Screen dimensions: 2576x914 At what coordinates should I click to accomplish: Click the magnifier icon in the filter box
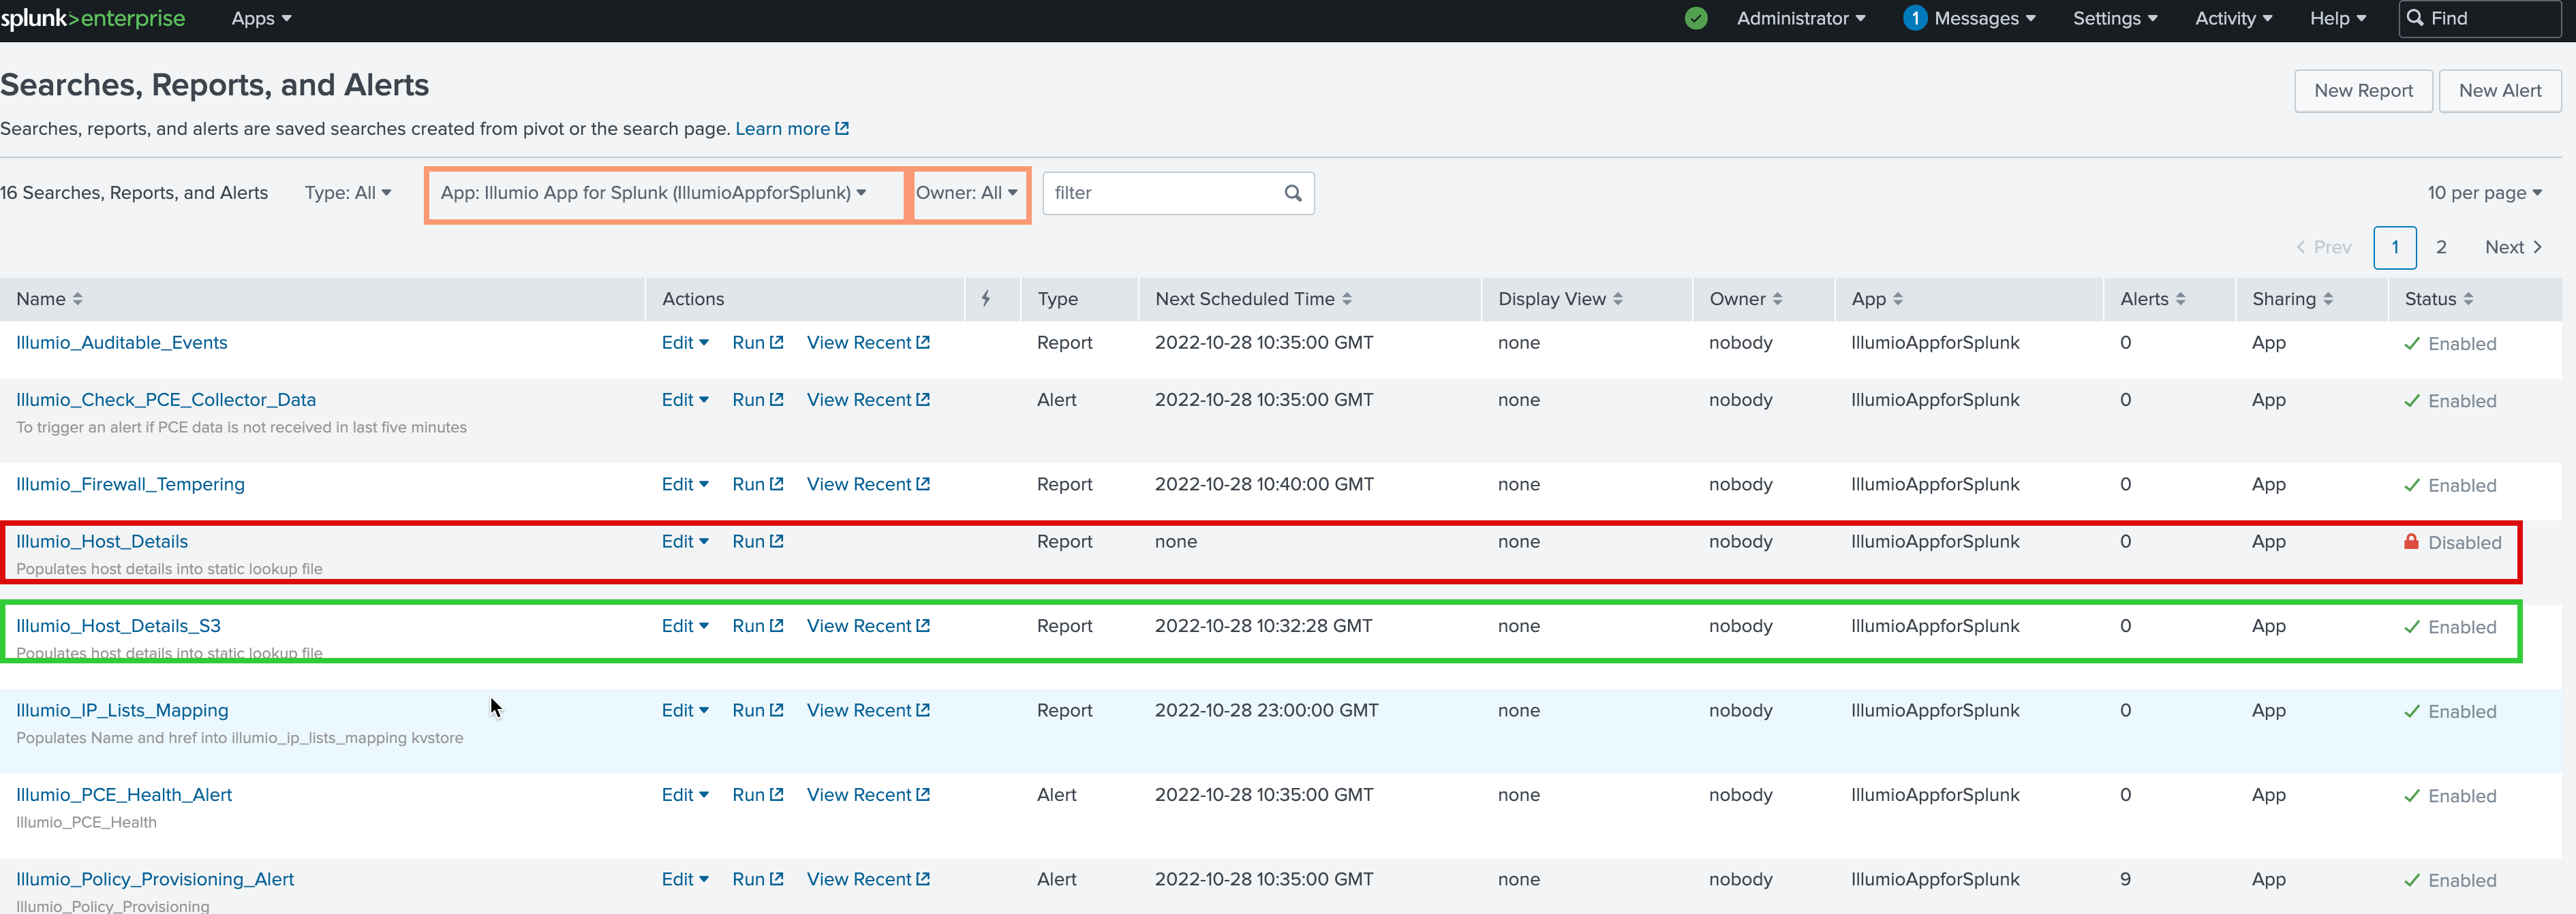(1293, 193)
